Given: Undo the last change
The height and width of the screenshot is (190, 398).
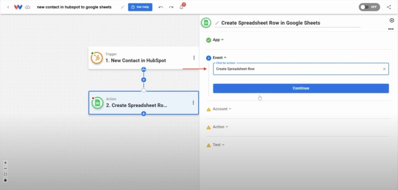Looking at the screenshot, I should point(161,7).
